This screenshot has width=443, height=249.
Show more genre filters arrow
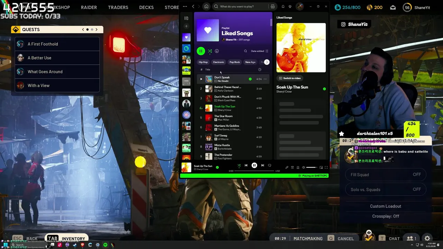click(266, 62)
